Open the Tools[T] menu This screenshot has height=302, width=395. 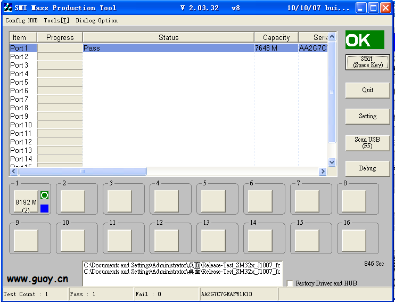coord(56,20)
